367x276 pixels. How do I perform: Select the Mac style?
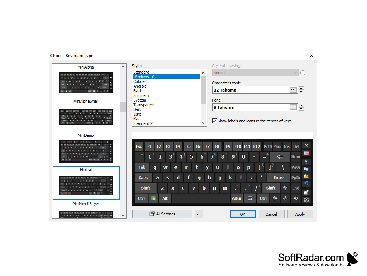tap(166, 119)
